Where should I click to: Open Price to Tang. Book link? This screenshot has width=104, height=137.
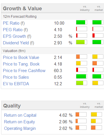pos(21,64)
